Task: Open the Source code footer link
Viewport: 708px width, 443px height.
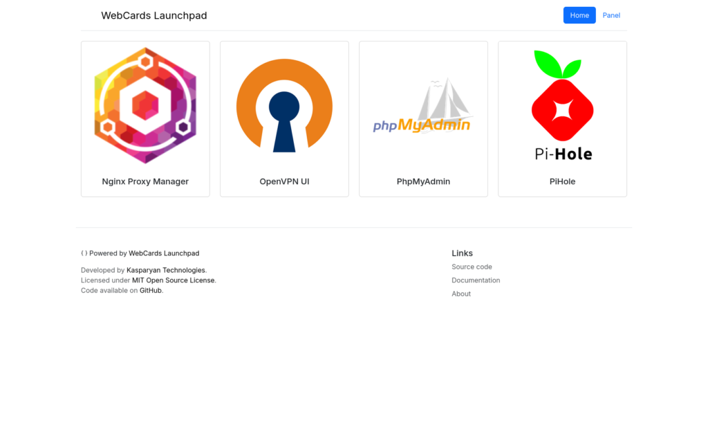Action: [x=472, y=266]
